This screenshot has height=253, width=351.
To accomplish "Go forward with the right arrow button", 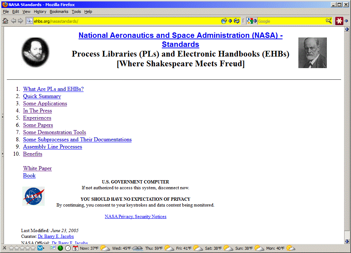I will (x=21, y=21).
